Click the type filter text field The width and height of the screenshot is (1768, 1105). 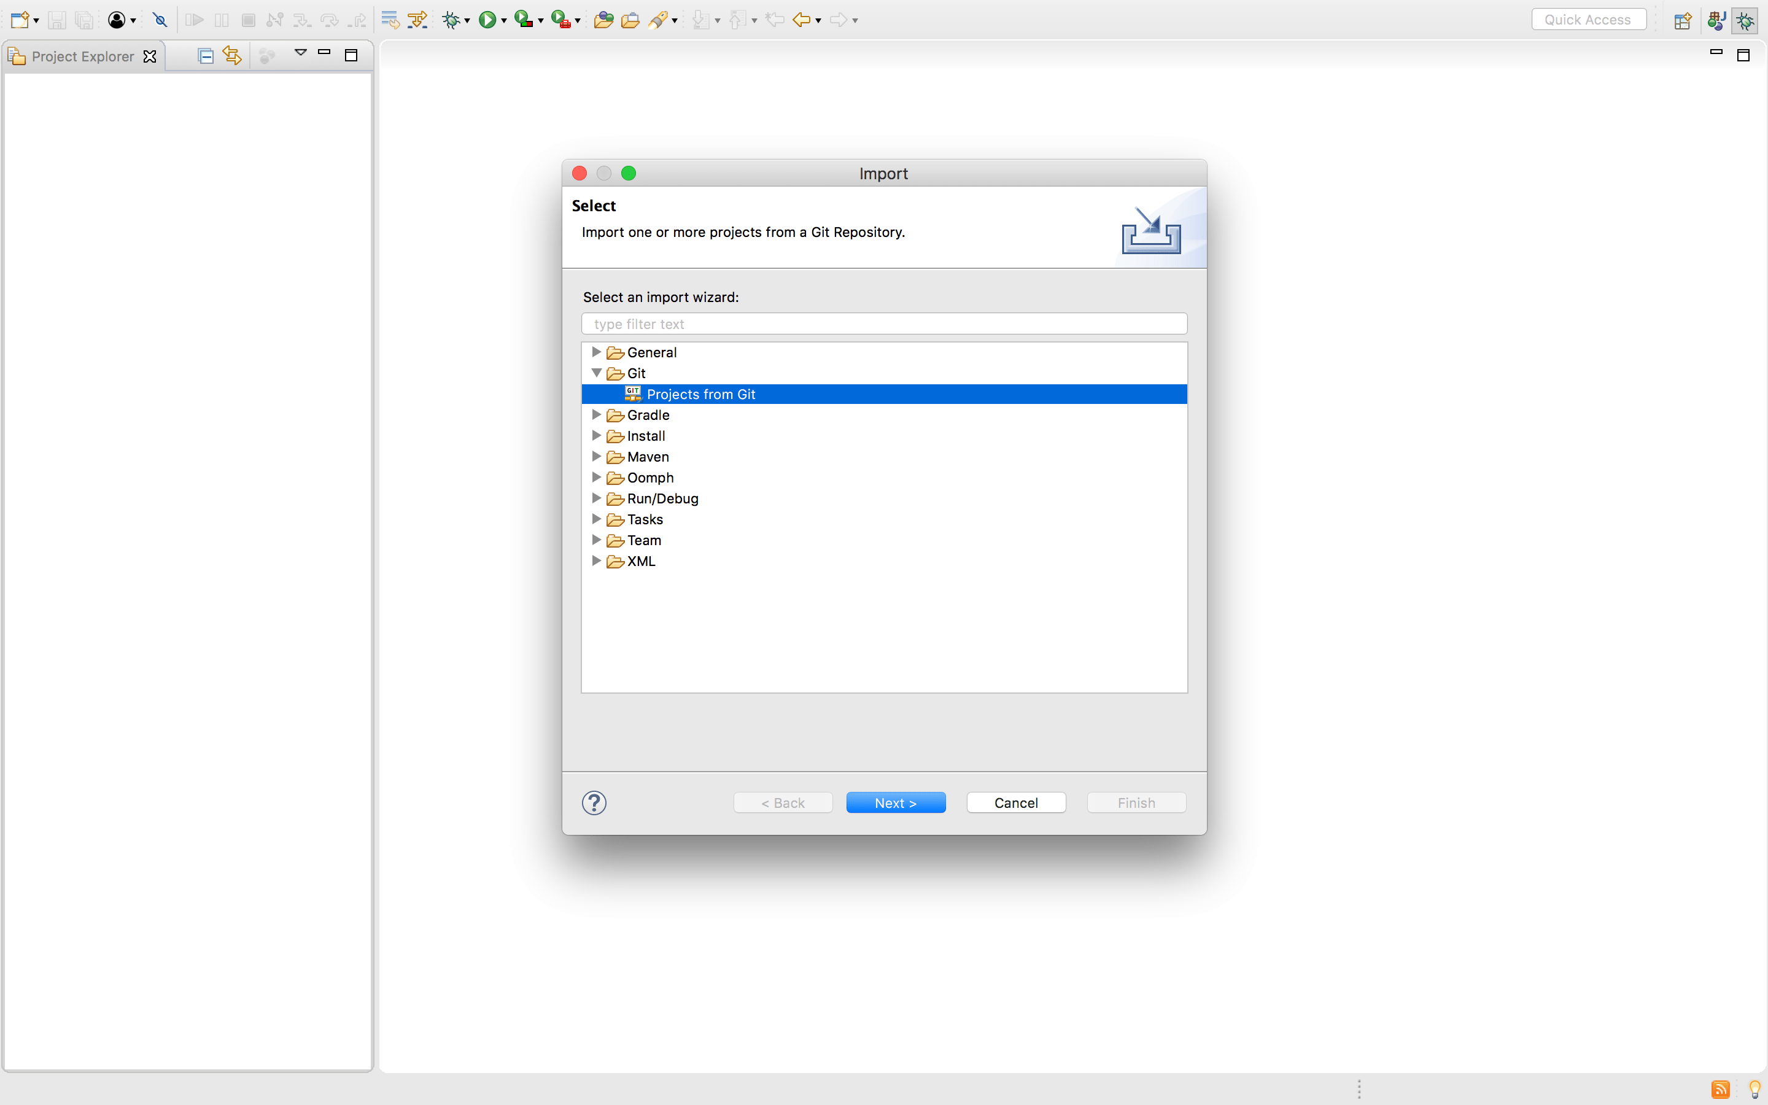tap(883, 324)
